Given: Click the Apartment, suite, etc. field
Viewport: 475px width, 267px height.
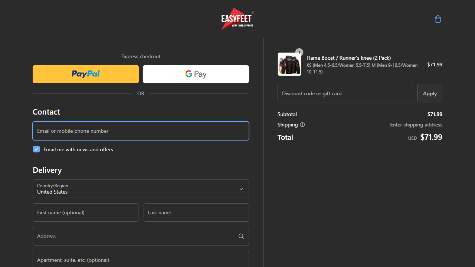Looking at the screenshot, I should pos(141,259).
